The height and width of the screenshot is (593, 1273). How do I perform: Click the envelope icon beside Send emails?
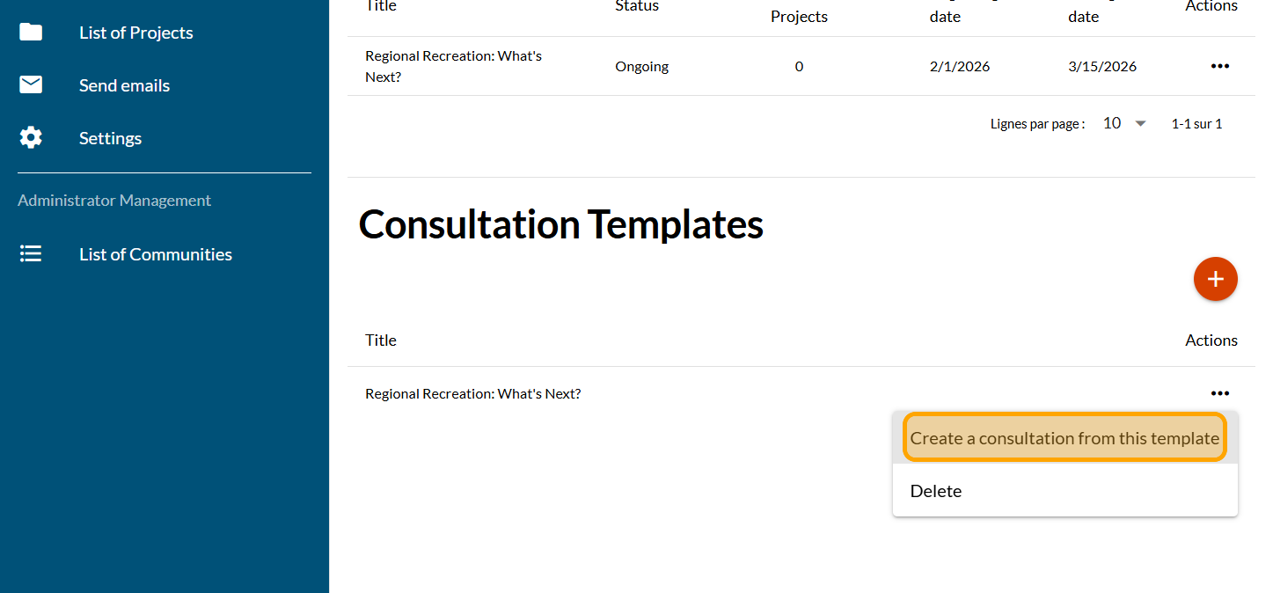pos(31,85)
